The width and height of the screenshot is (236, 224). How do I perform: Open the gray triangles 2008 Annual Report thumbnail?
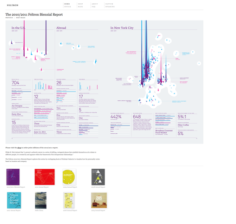98,177
